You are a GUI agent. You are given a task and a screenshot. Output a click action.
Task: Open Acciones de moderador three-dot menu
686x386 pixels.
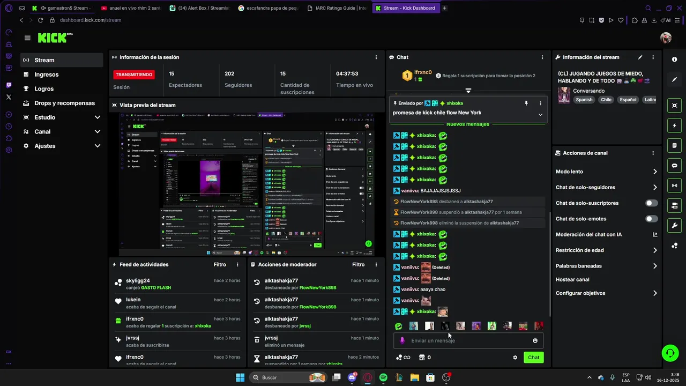point(376,264)
